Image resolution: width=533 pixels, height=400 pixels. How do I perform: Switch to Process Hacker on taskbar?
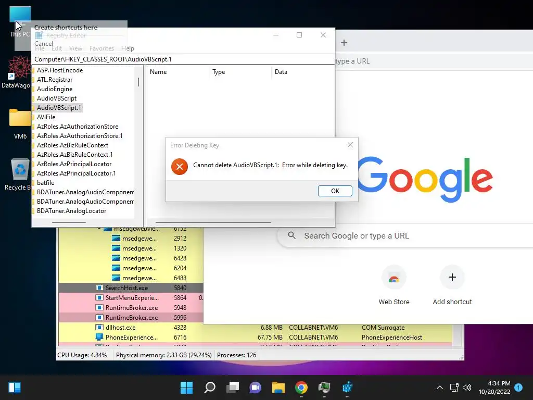324,387
